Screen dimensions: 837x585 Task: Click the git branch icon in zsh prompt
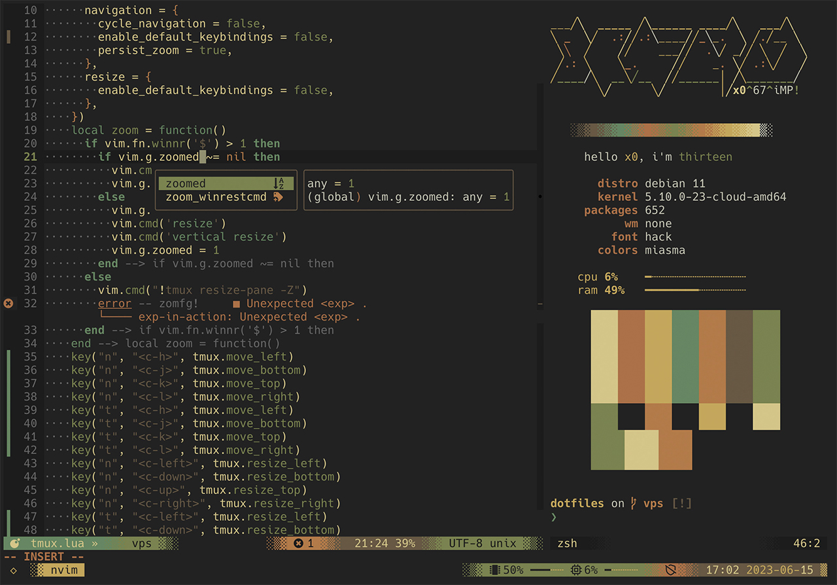pyautogui.click(x=634, y=503)
